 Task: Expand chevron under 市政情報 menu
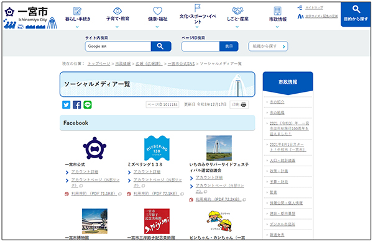[277, 27]
